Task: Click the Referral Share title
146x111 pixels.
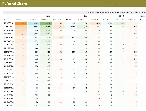Action: point(15,4)
